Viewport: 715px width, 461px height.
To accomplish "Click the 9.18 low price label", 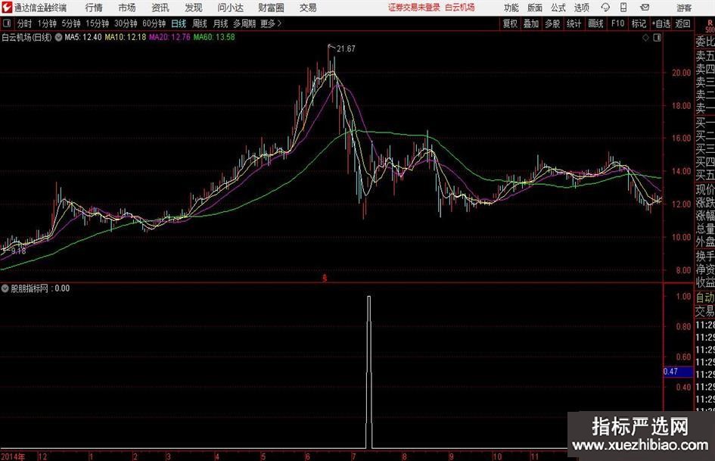I will click(x=18, y=251).
